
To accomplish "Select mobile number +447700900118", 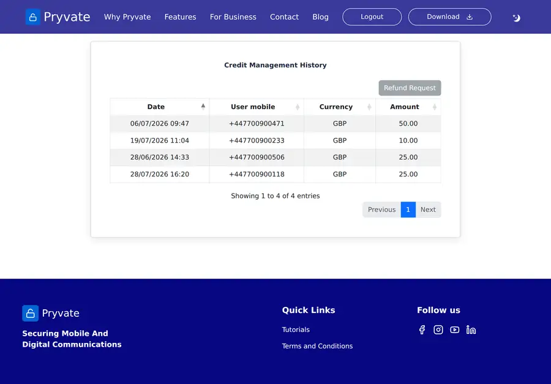I will pos(257,175).
